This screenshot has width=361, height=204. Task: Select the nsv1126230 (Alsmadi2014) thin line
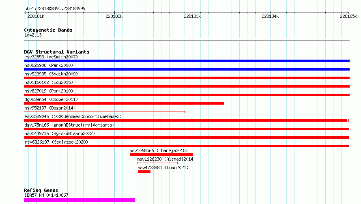tap(158, 163)
